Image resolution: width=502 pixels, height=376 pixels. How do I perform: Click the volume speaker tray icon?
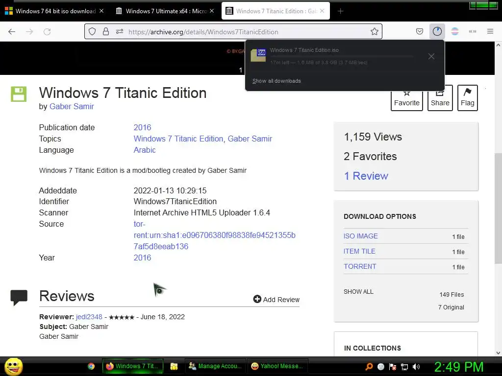[x=416, y=367]
